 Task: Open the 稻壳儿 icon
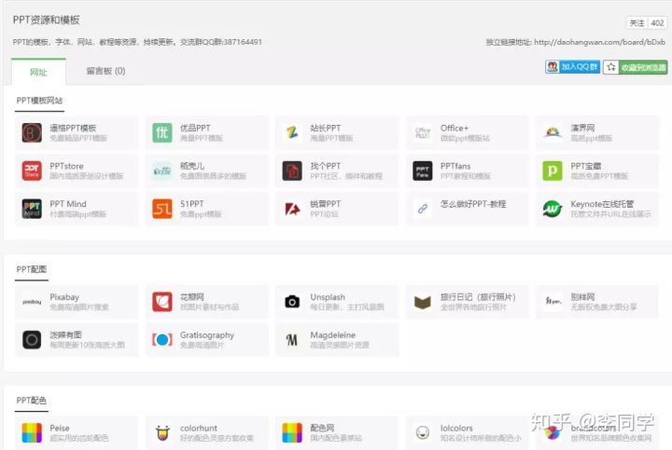(162, 170)
